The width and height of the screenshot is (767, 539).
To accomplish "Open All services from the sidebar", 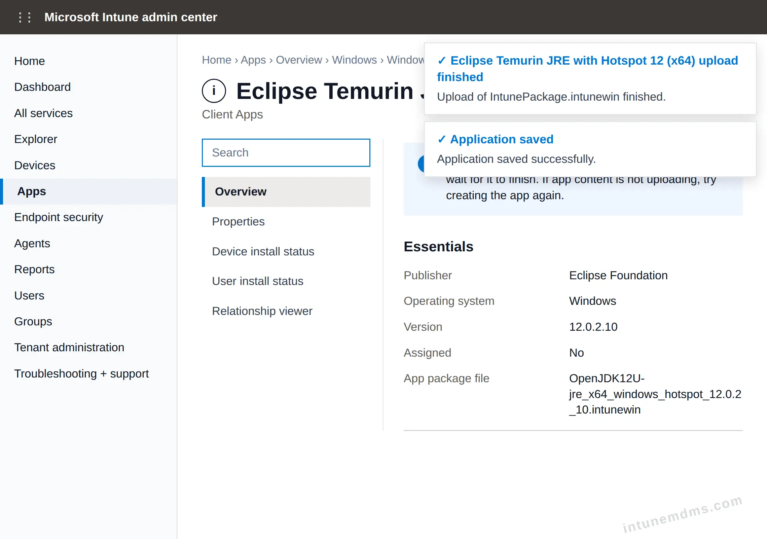I will coord(43,113).
